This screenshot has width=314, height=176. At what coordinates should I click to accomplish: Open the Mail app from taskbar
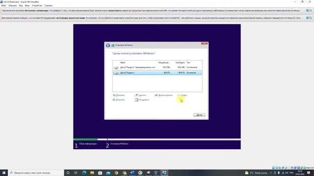coord(108,173)
